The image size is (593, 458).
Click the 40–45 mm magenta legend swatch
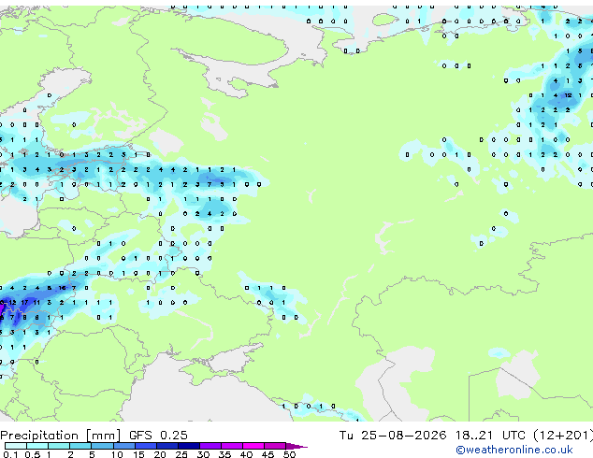(253, 446)
